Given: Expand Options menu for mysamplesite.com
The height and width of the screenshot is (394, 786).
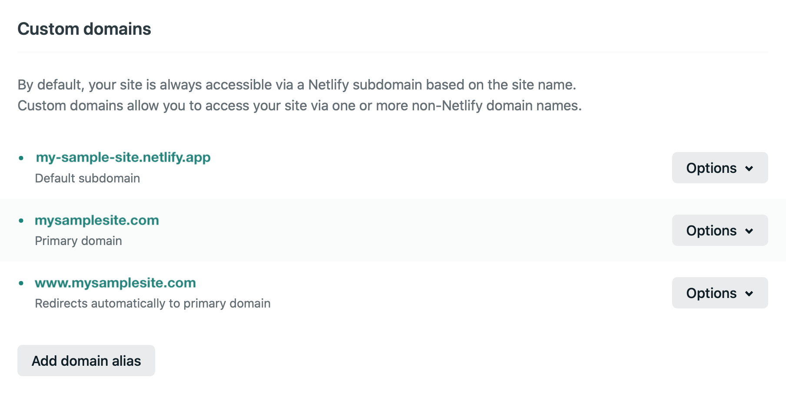Looking at the screenshot, I should point(720,230).
